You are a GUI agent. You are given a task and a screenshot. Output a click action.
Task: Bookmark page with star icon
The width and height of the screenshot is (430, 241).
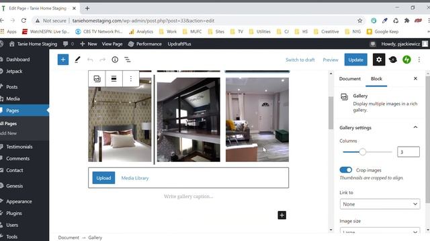pyautogui.click(x=360, y=21)
